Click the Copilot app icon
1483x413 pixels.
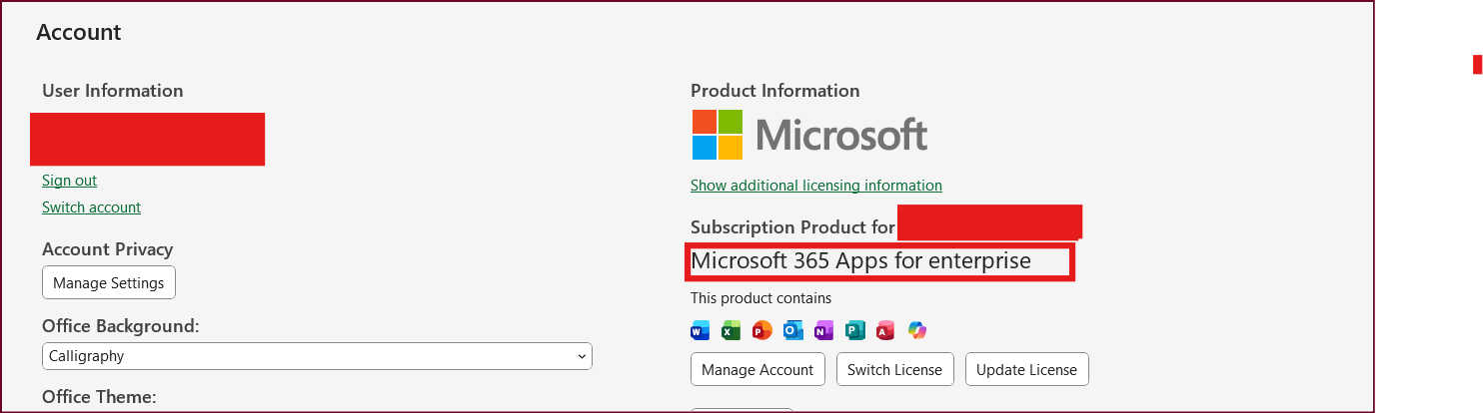[916, 330]
